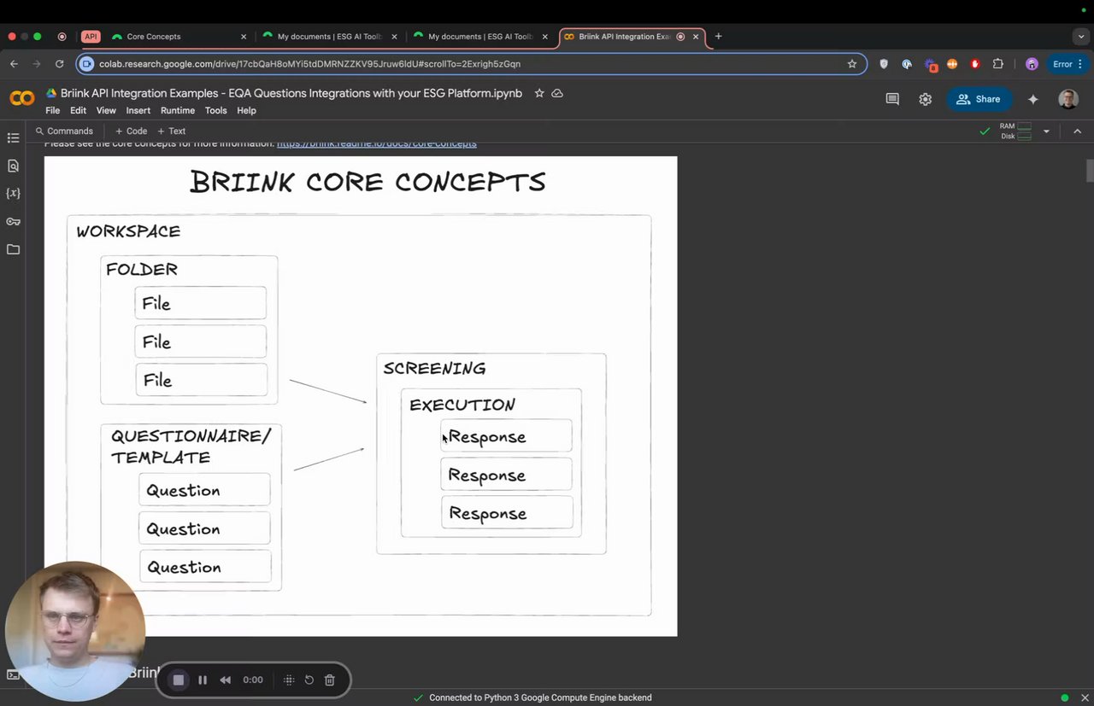Click the browser address bar
This screenshot has height=706, width=1094.
(x=470, y=64)
